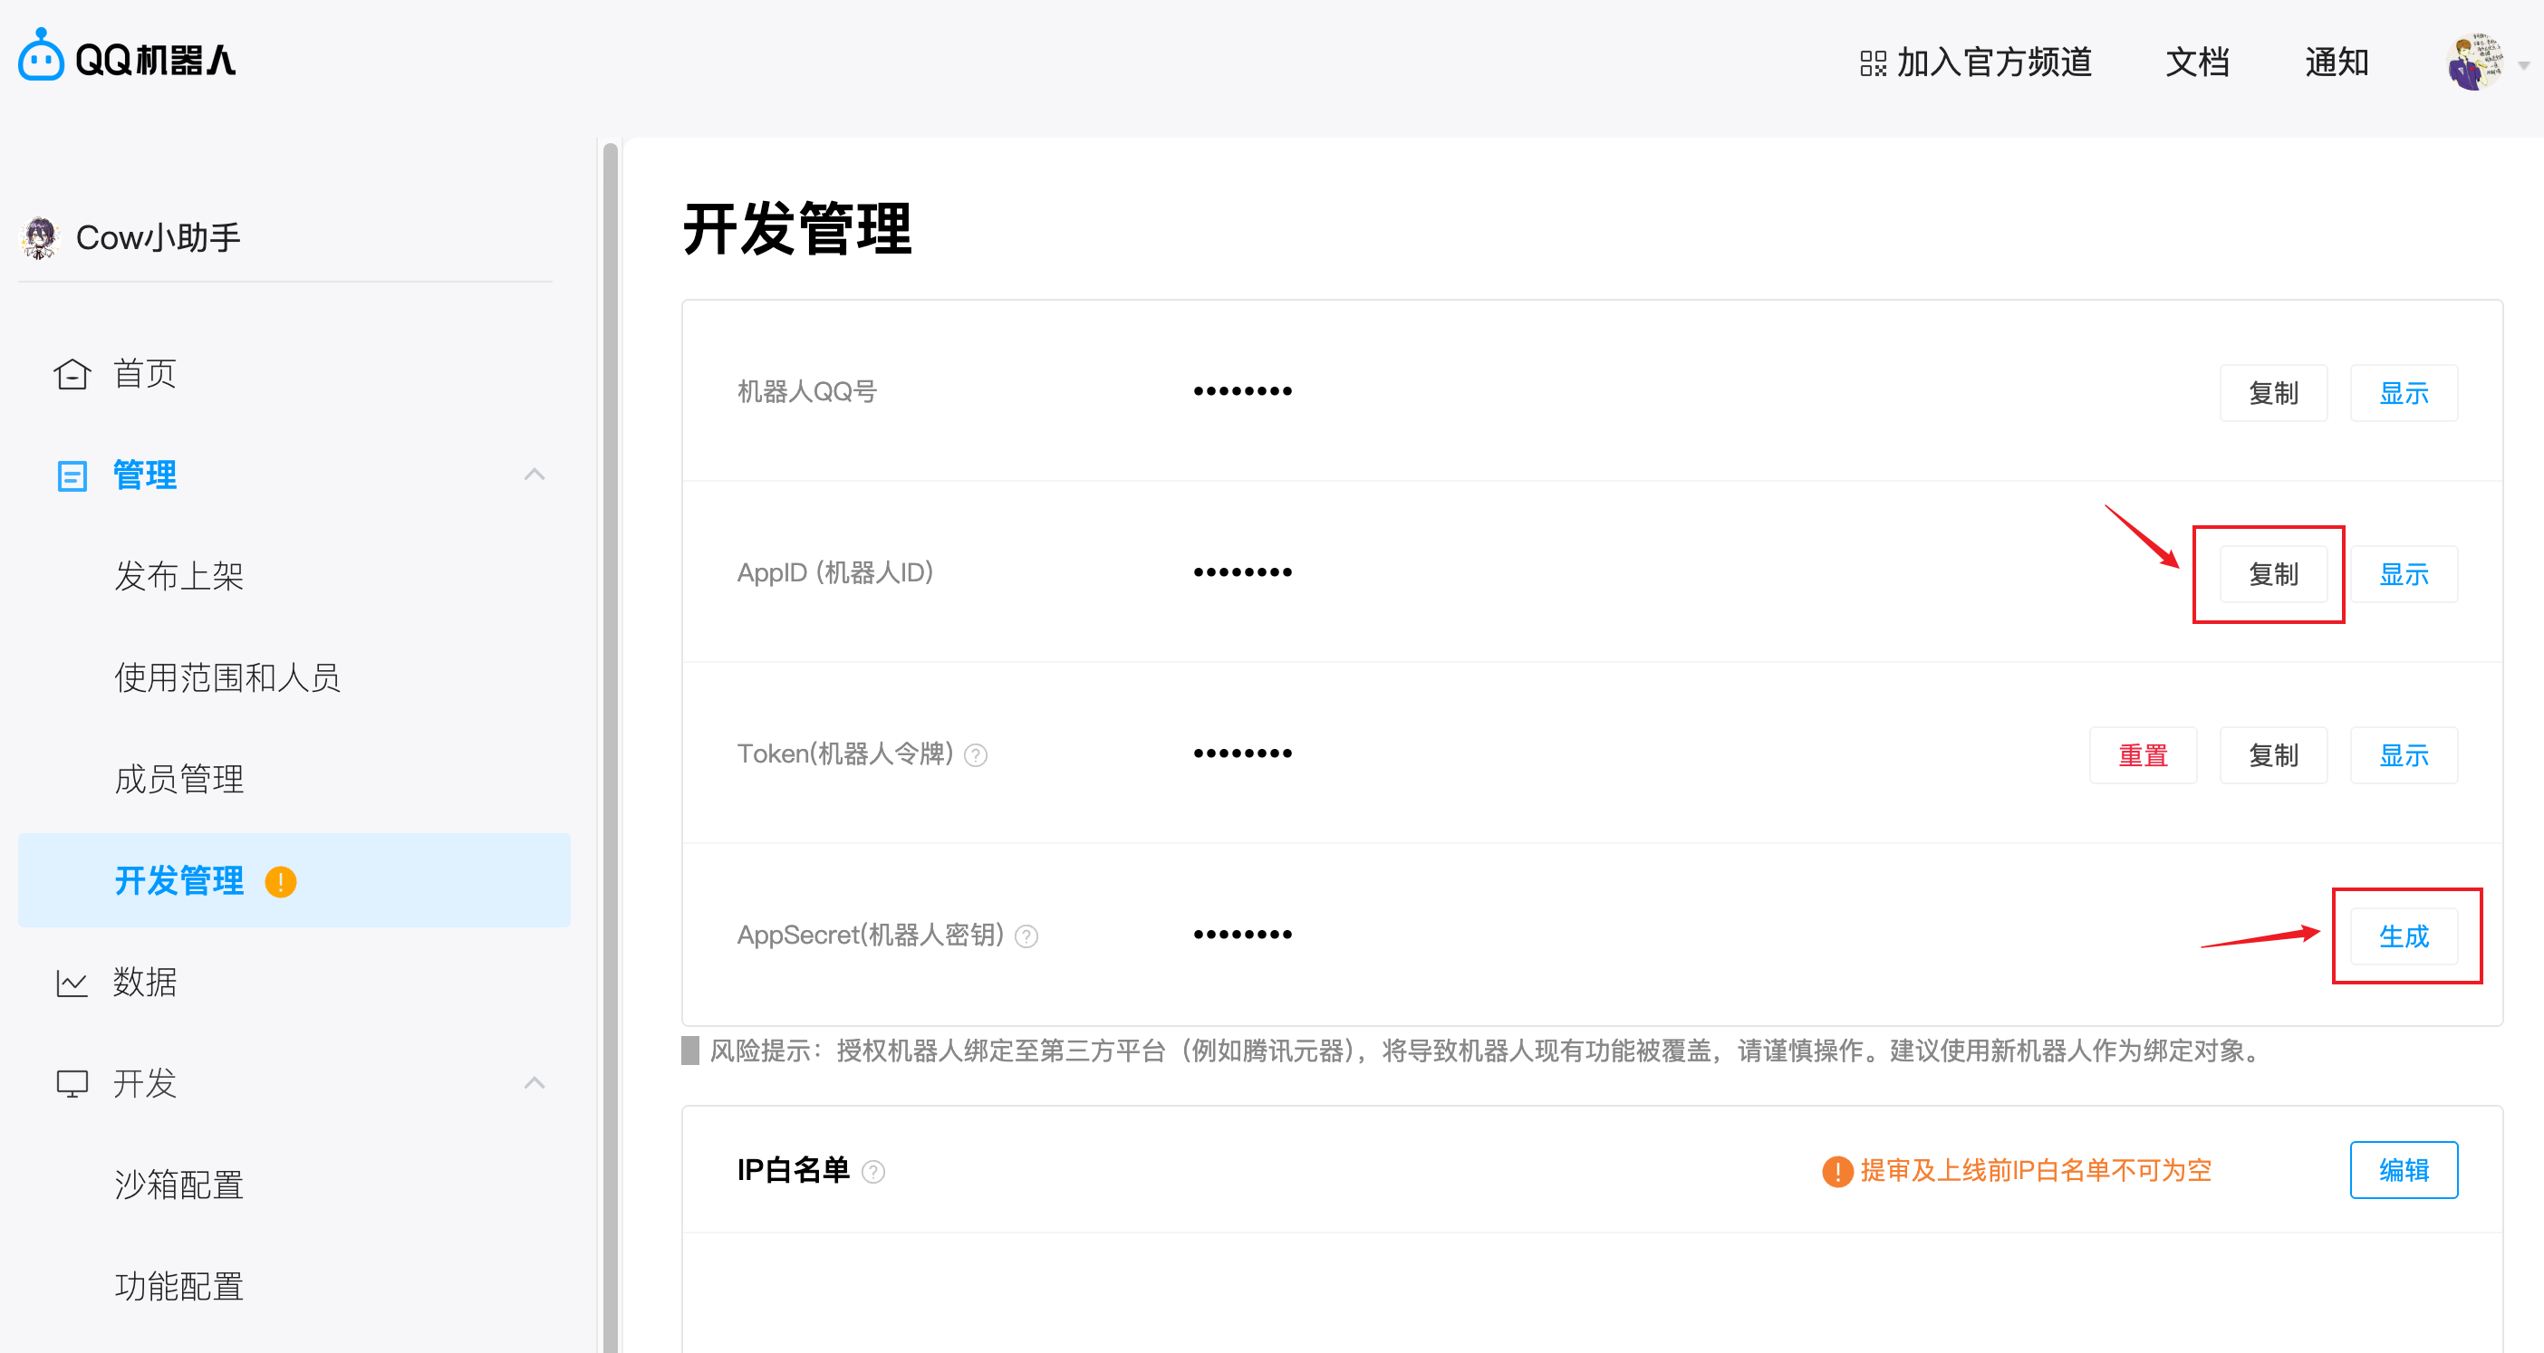Collapse the 开发 sidebar section chevron
Viewport: 2544px width, 1353px height.
tap(535, 1082)
